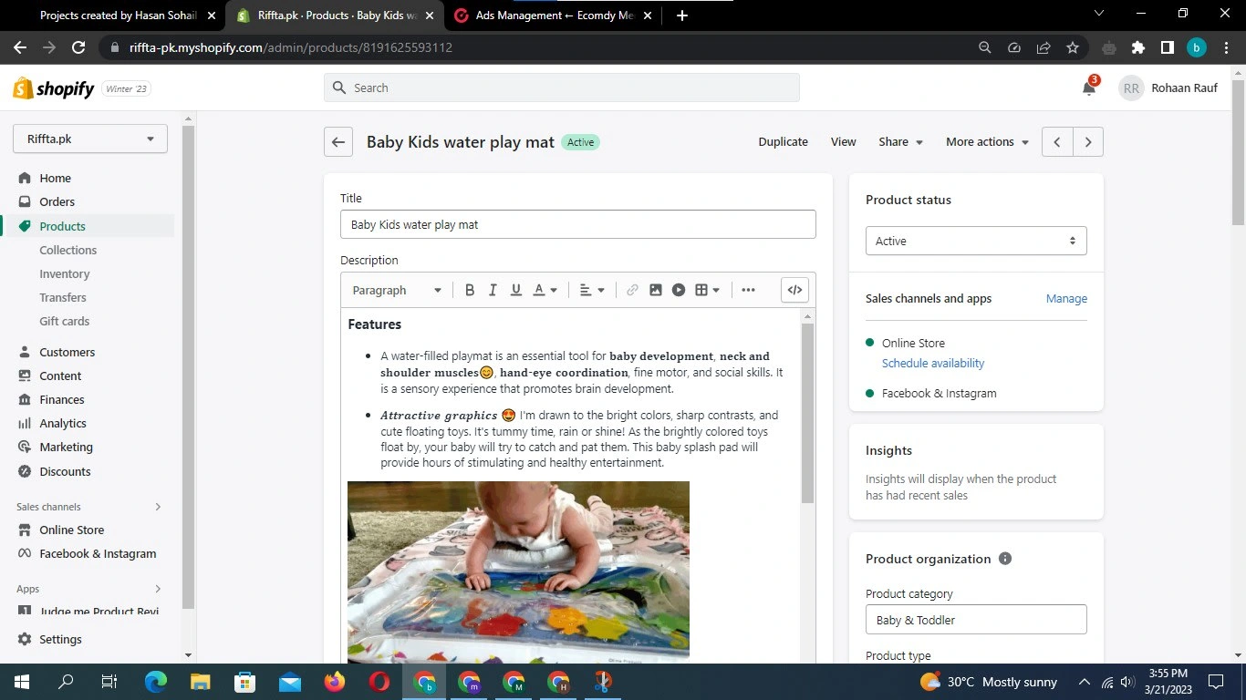Open Collections under Products

pyautogui.click(x=67, y=250)
